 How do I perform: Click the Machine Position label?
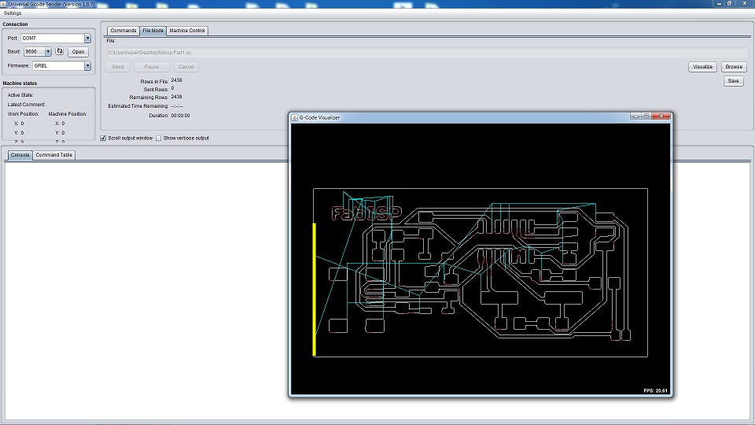68,114
